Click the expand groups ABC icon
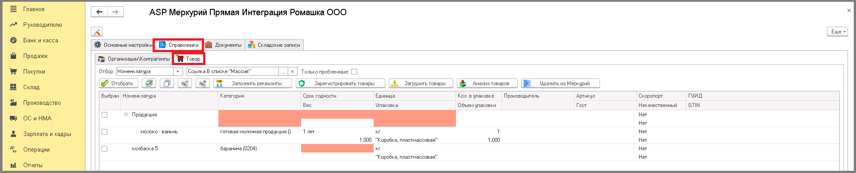856x173 pixels. point(203,83)
